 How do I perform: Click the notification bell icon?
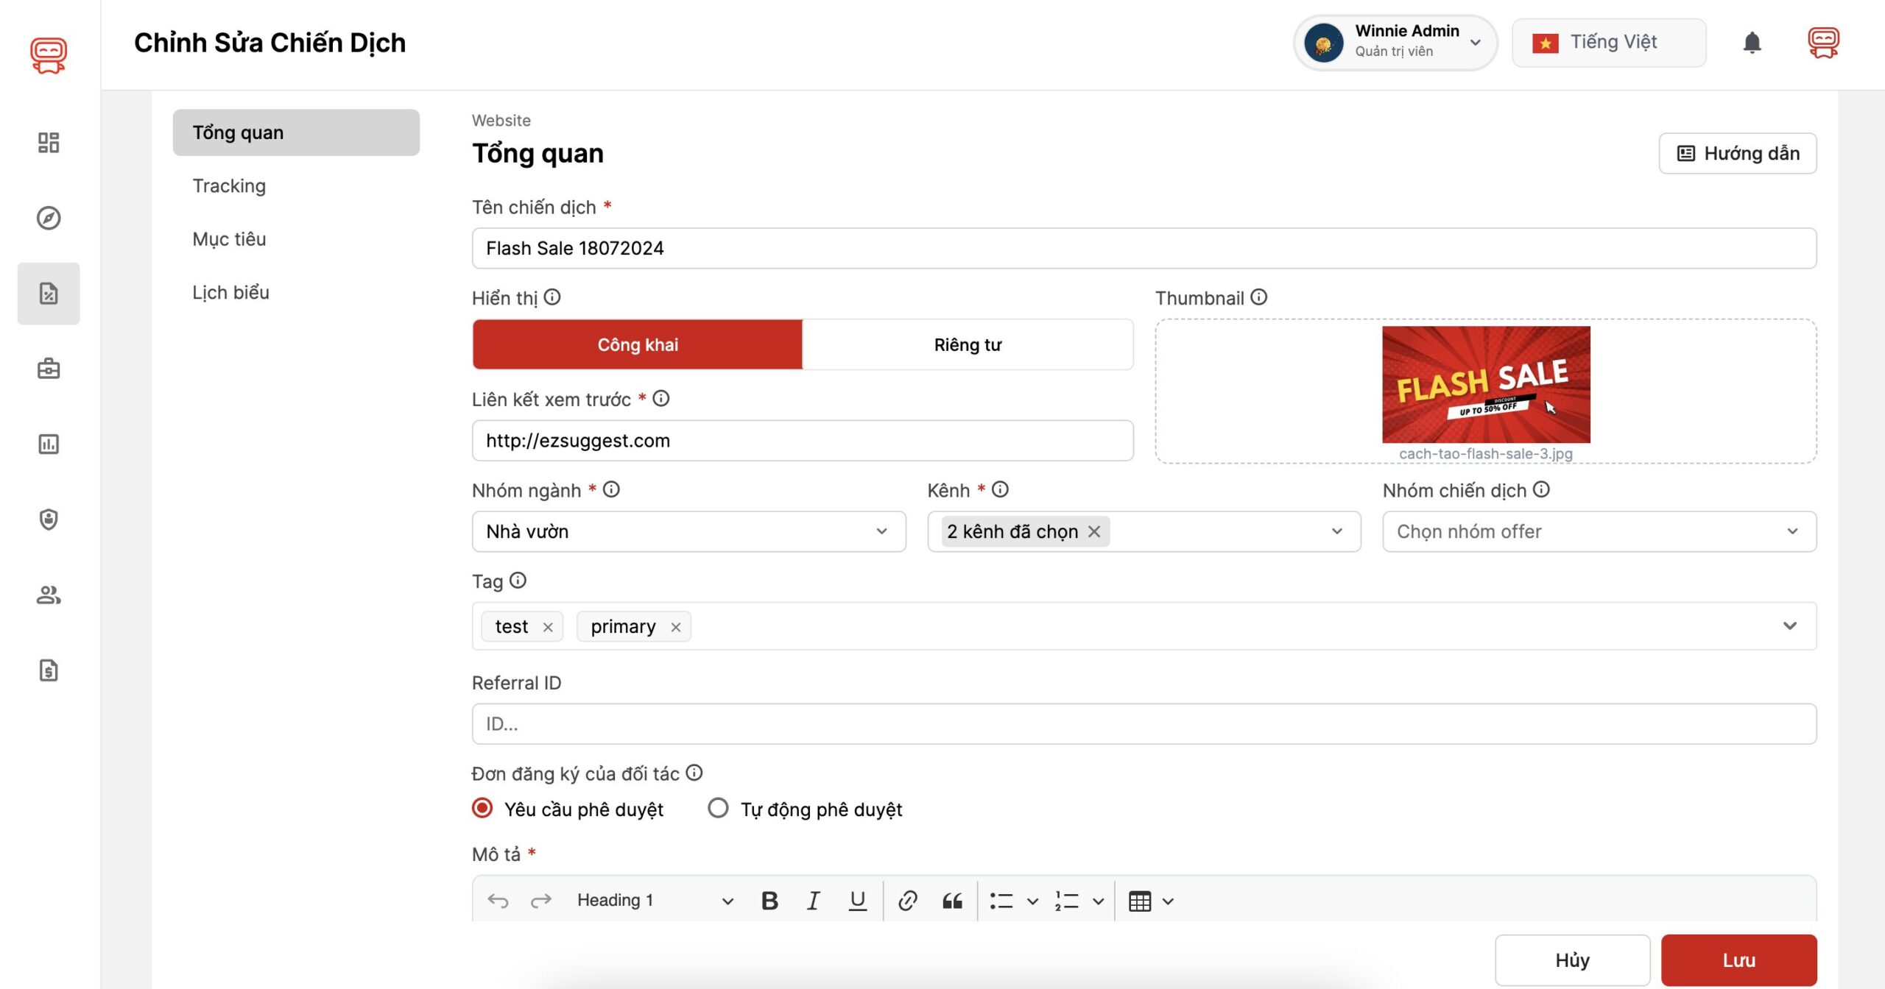[1752, 43]
